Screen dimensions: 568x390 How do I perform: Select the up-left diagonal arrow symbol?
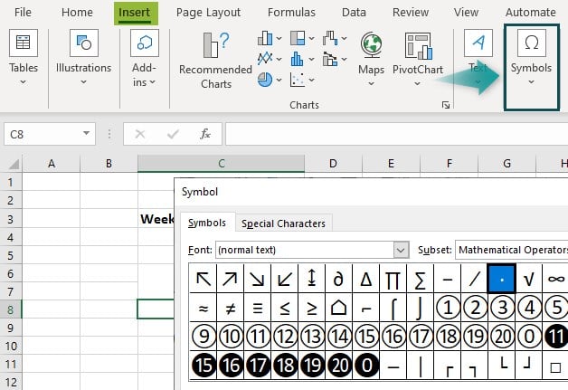[x=204, y=279]
